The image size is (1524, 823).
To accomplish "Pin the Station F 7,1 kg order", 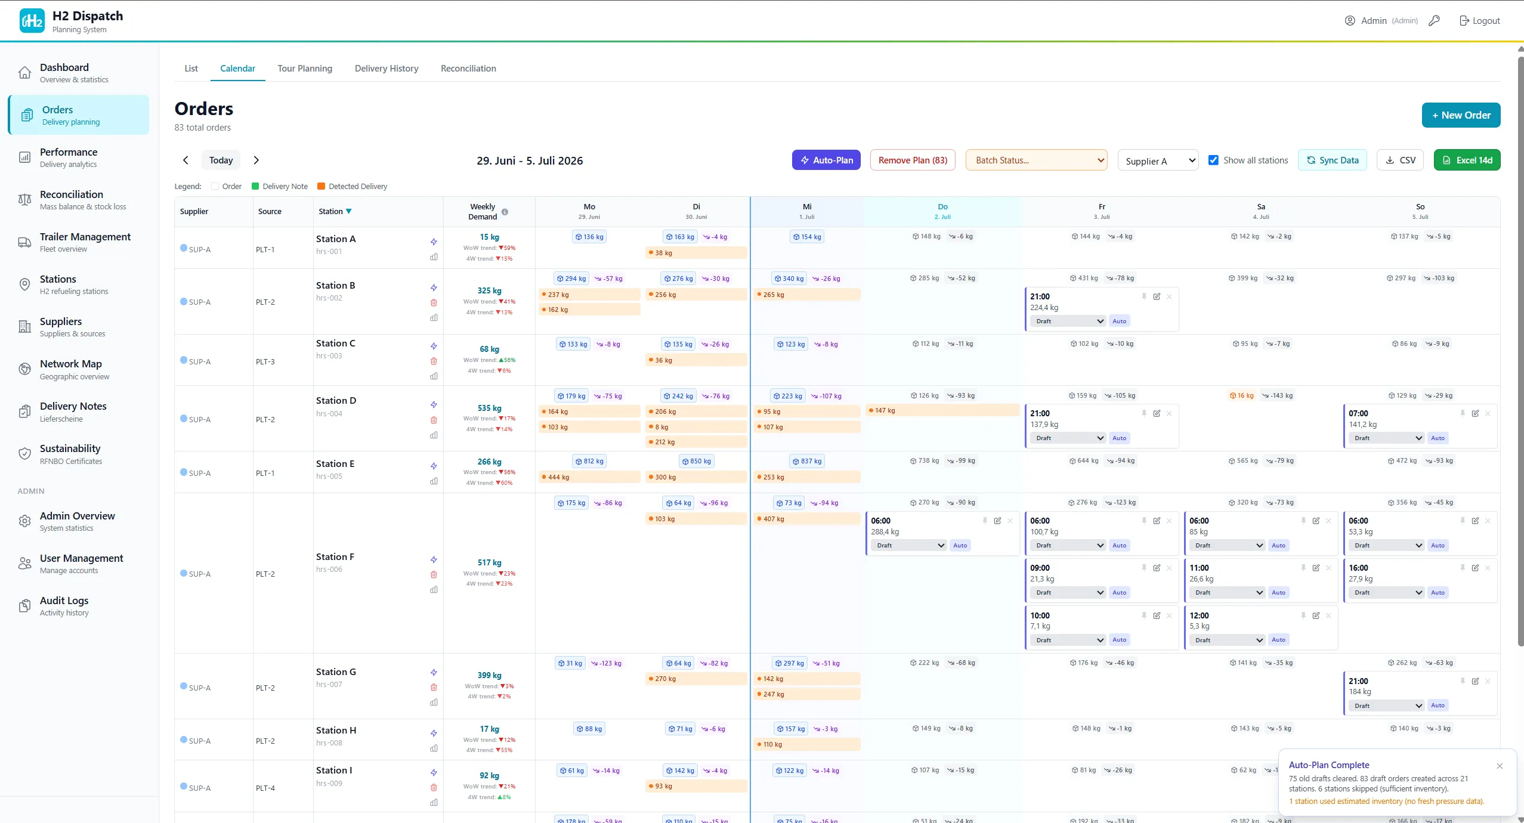I will tap(1144, 615).
